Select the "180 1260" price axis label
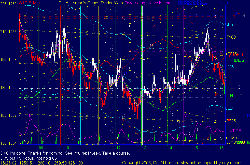This screenshot has height=165, width=250. point(8,88)
